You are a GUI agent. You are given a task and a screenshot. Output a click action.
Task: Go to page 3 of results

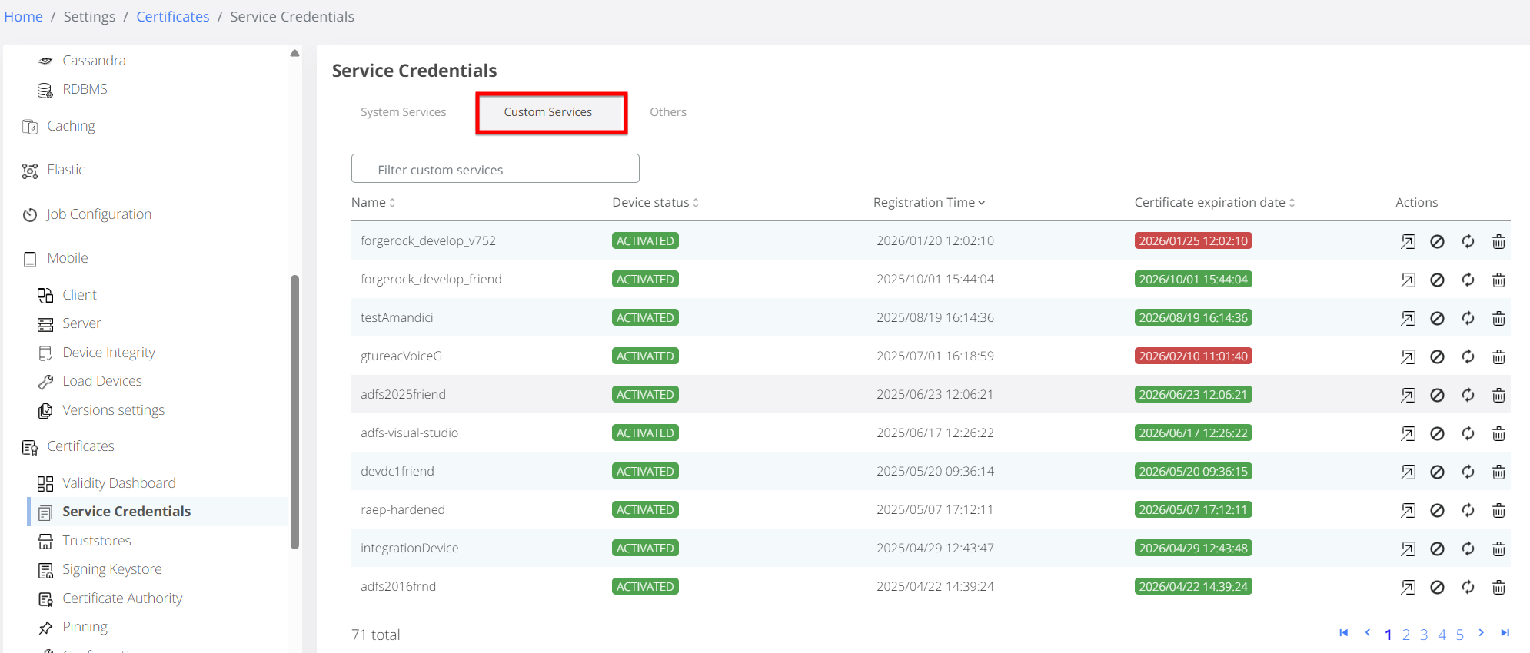[1424, 635]
